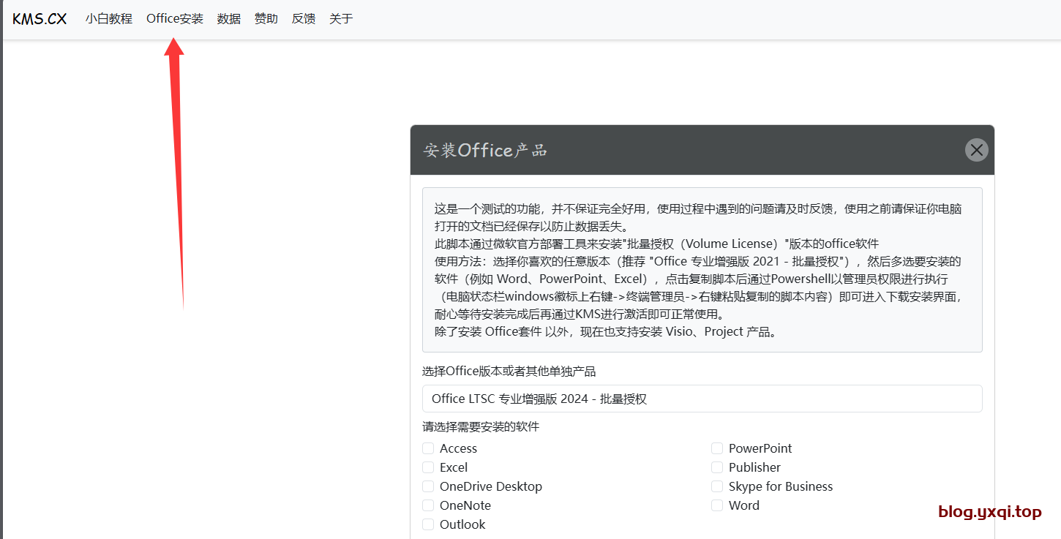Image resolution: width=1061 pixels, height=539 pixels.
Task: Tick the Skype for Business checkbox
Action: tap(717, 486)
